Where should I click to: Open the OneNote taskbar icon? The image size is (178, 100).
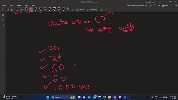(x=115, y=97)
